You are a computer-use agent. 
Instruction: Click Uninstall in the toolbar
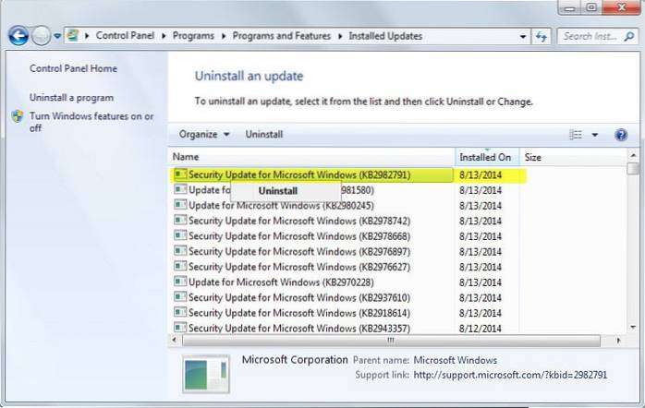pyautogui.click(x=263, y=135)
